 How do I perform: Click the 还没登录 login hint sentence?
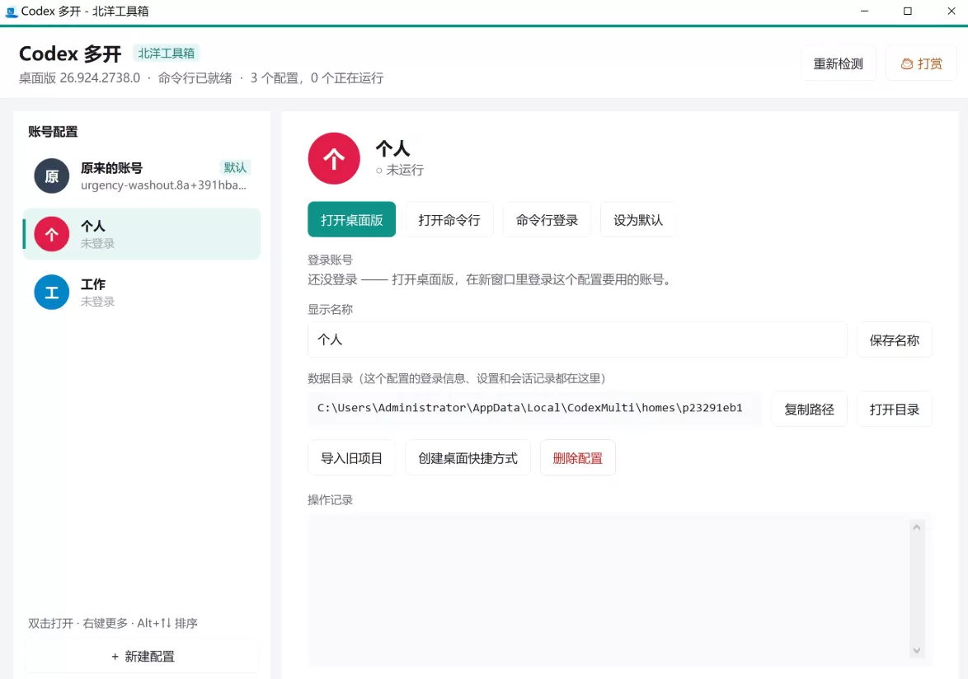coord(491,279)
